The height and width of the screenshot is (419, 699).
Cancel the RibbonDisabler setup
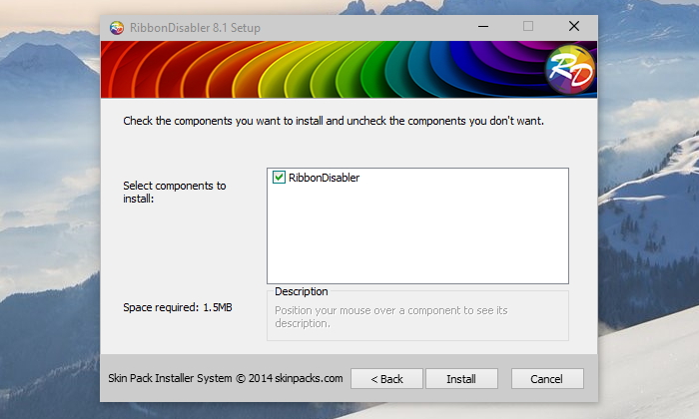tap(547, 379)
